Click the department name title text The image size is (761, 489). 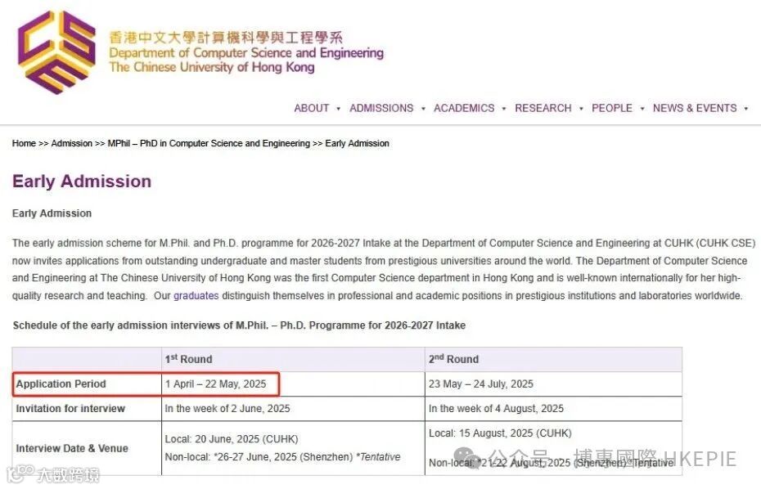pos(246,53)
